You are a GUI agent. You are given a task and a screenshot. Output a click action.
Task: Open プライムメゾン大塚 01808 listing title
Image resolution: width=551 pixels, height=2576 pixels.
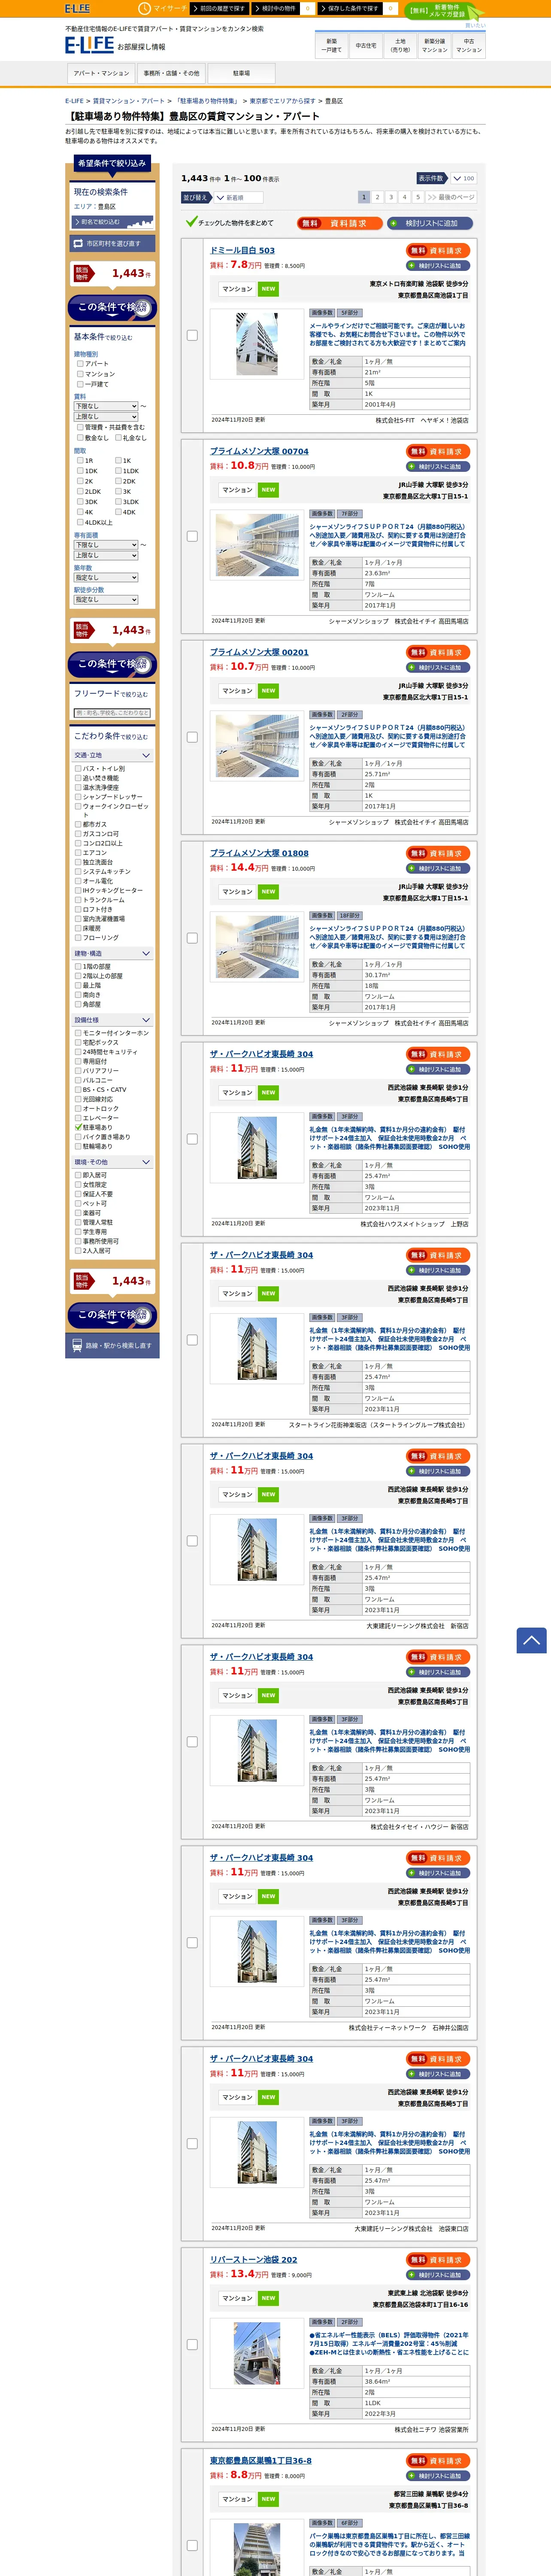point(259,853)
